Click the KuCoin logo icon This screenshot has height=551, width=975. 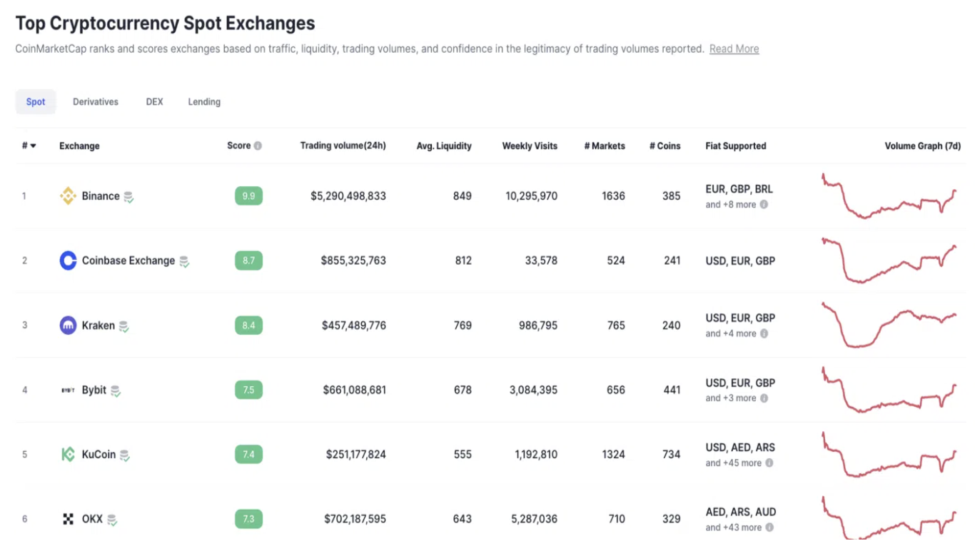point(68,455)
